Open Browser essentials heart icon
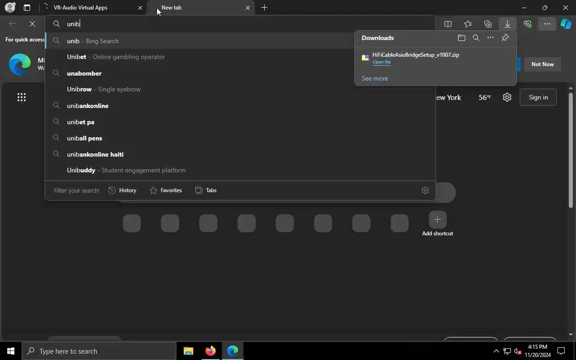Screen dimensions: 576x360 click(x=527, y=24)
